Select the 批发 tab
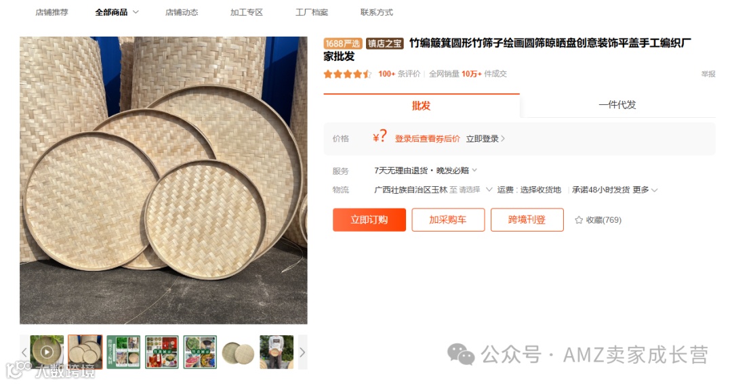Screen dimensions: 732x384 421,106
